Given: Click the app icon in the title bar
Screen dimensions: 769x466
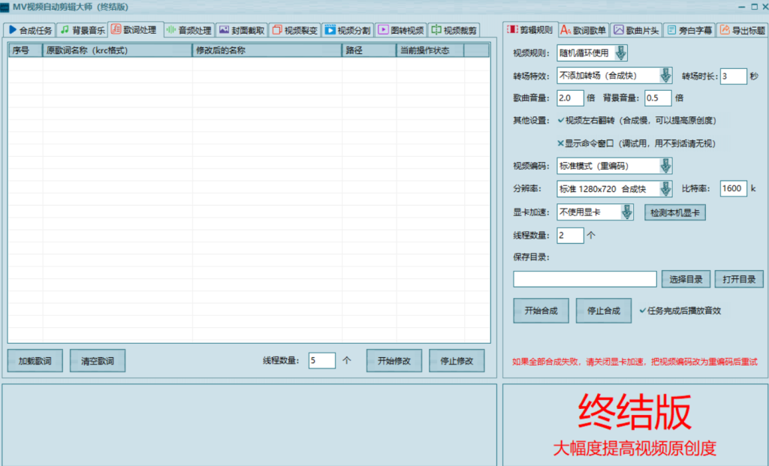Looking at the screenshot, I should coord(6,7).
